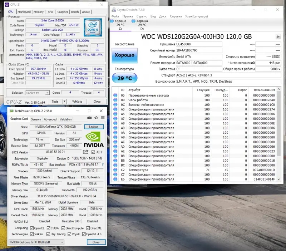Click the Bus Interface question mark help
286x251 pixels.
[x=103, y=164]
